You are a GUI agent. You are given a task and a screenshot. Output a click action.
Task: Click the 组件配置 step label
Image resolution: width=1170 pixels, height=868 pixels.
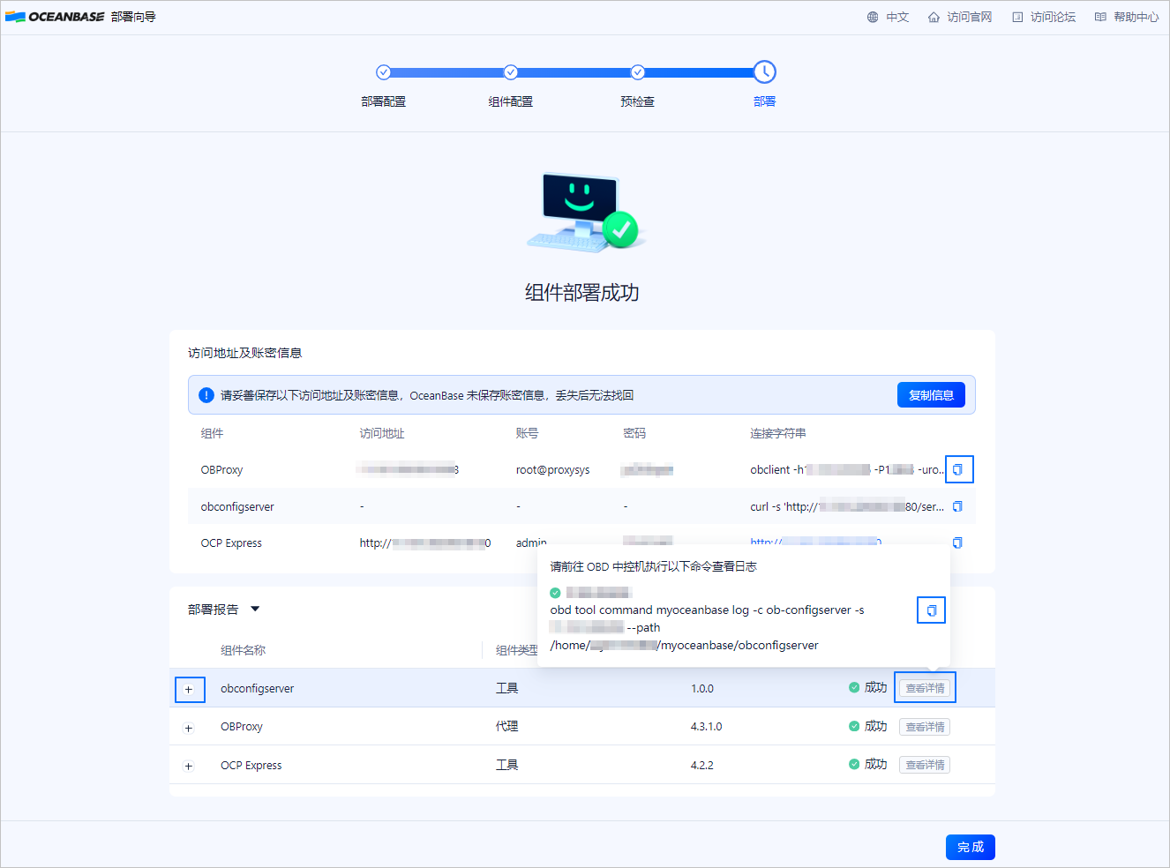[x=510, y=101]
